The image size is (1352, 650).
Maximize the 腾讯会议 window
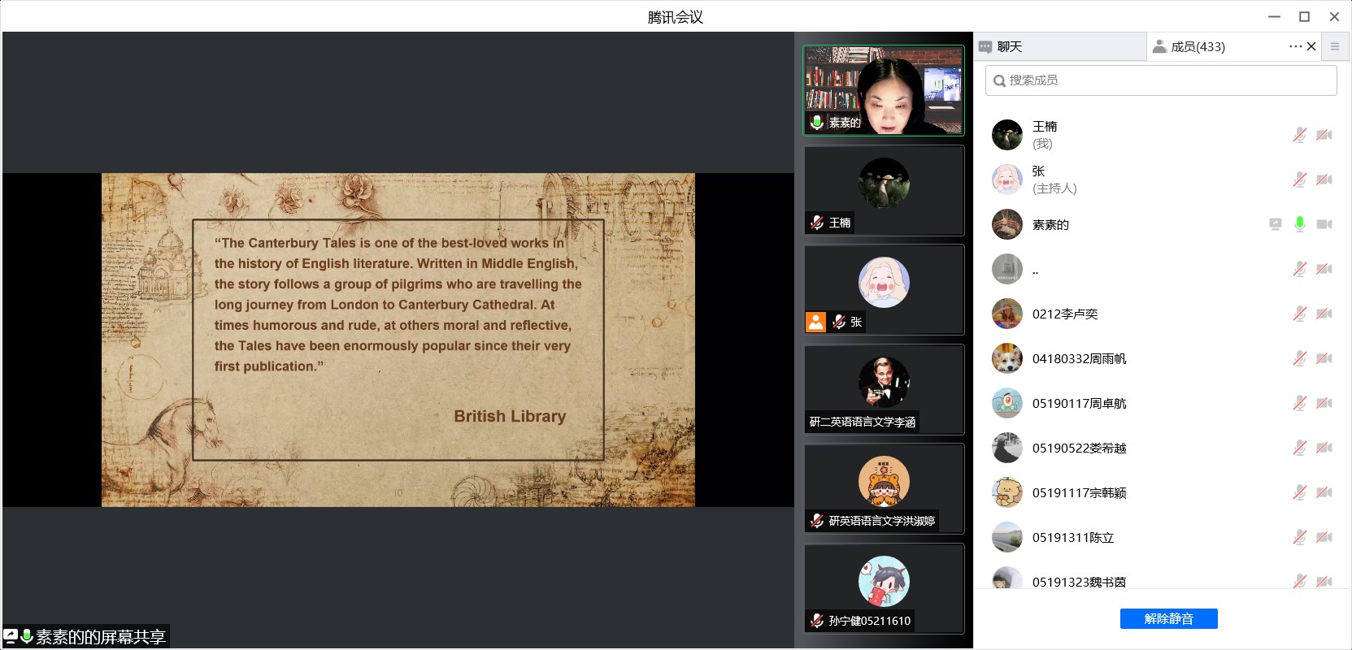tap(1304, 17)
